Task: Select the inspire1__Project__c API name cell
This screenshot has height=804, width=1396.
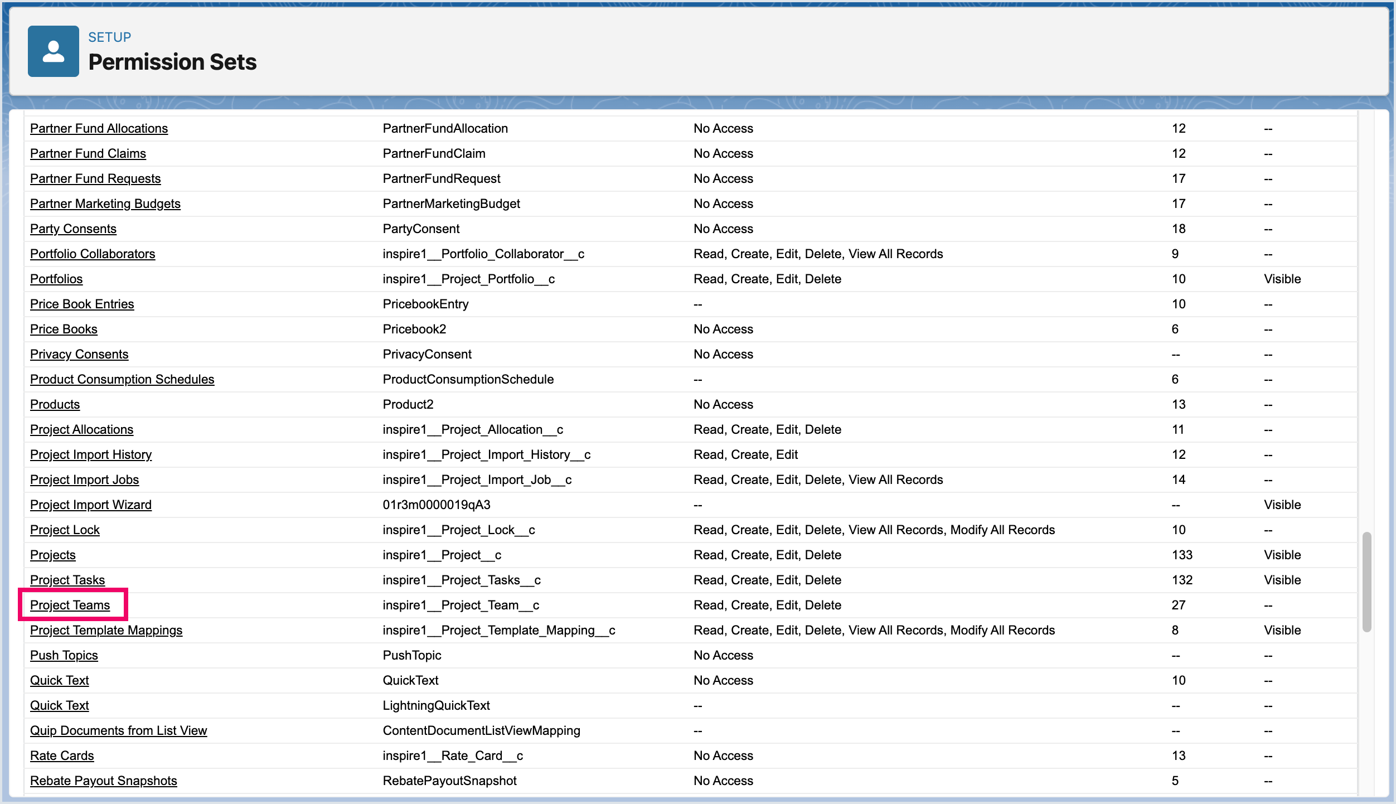Action: pos(442,555)
